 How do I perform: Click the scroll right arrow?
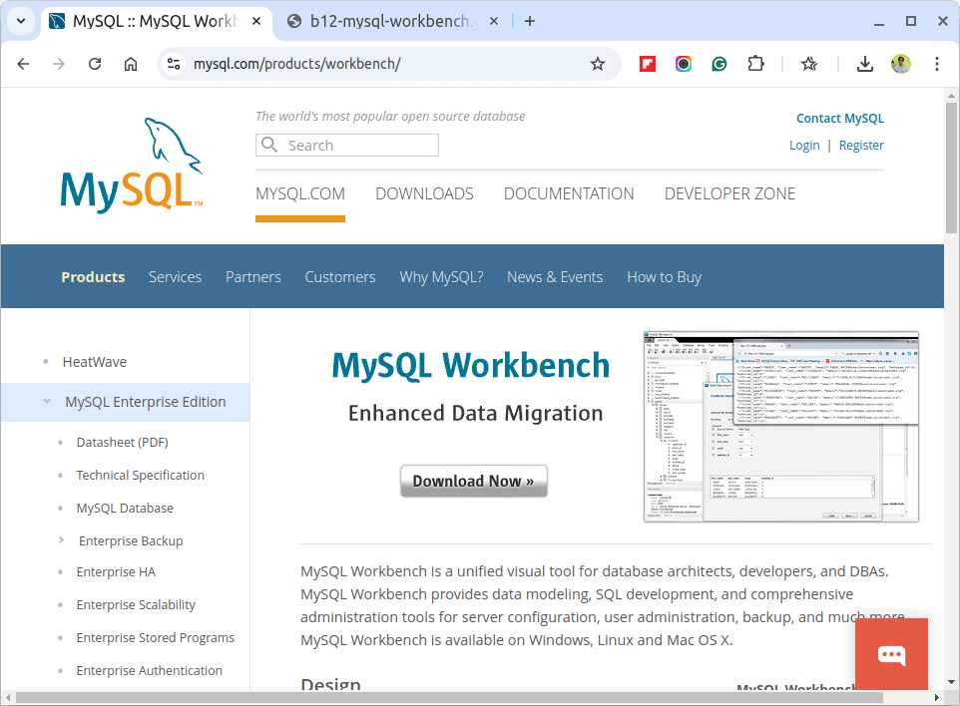coord(937,697)
